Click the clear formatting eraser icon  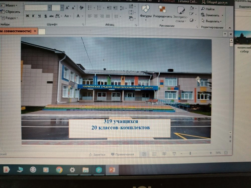click(81, 8)
